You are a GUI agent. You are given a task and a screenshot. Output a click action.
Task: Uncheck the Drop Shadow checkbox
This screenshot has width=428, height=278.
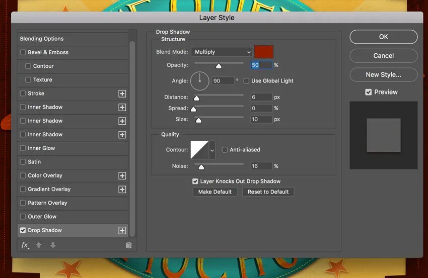[x=23, y=230]
